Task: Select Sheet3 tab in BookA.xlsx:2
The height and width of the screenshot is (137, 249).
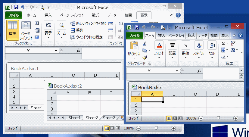Action: coord(109,118)
